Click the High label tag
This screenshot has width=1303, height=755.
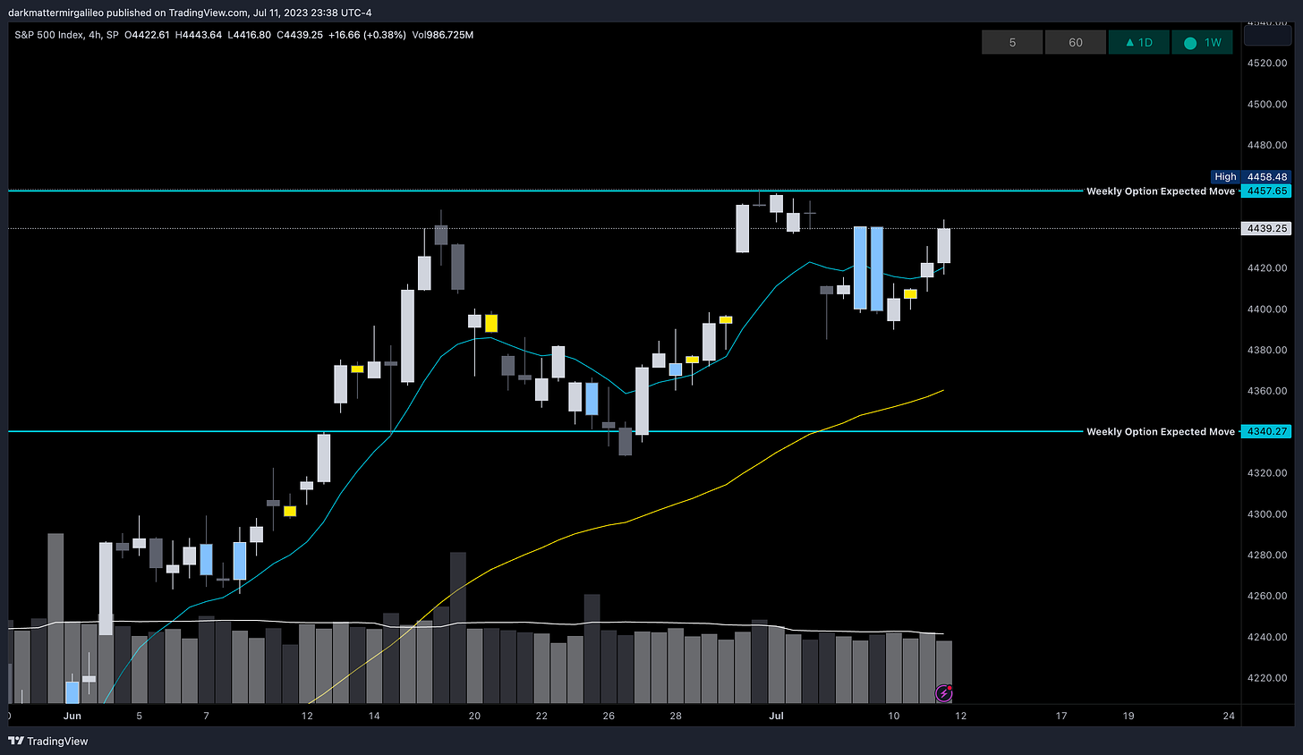(1225, 177)
